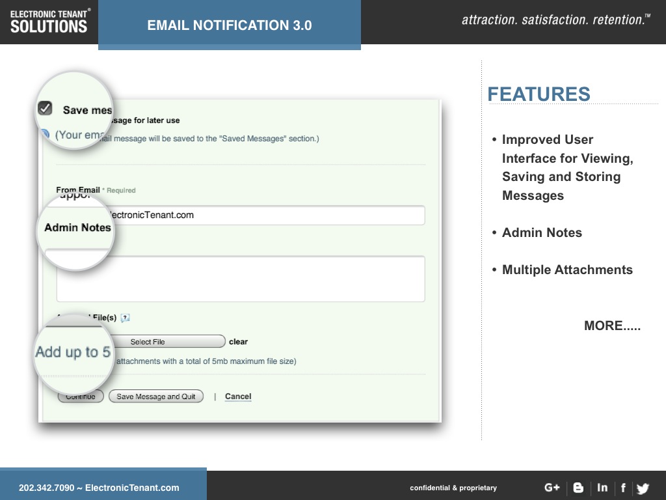
Task: Focus the From Email input field
Action: [x=260, y=215]
